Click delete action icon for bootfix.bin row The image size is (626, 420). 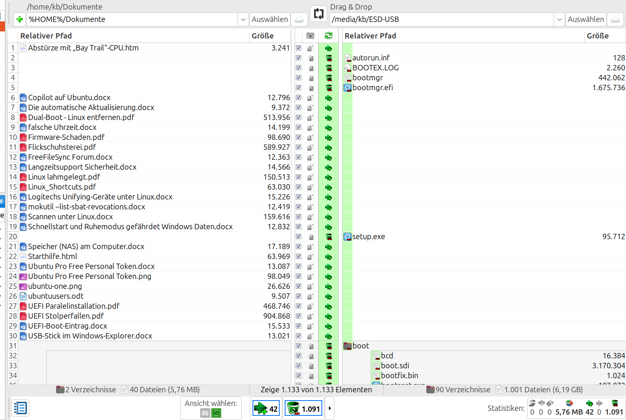(x=328, y=376)
